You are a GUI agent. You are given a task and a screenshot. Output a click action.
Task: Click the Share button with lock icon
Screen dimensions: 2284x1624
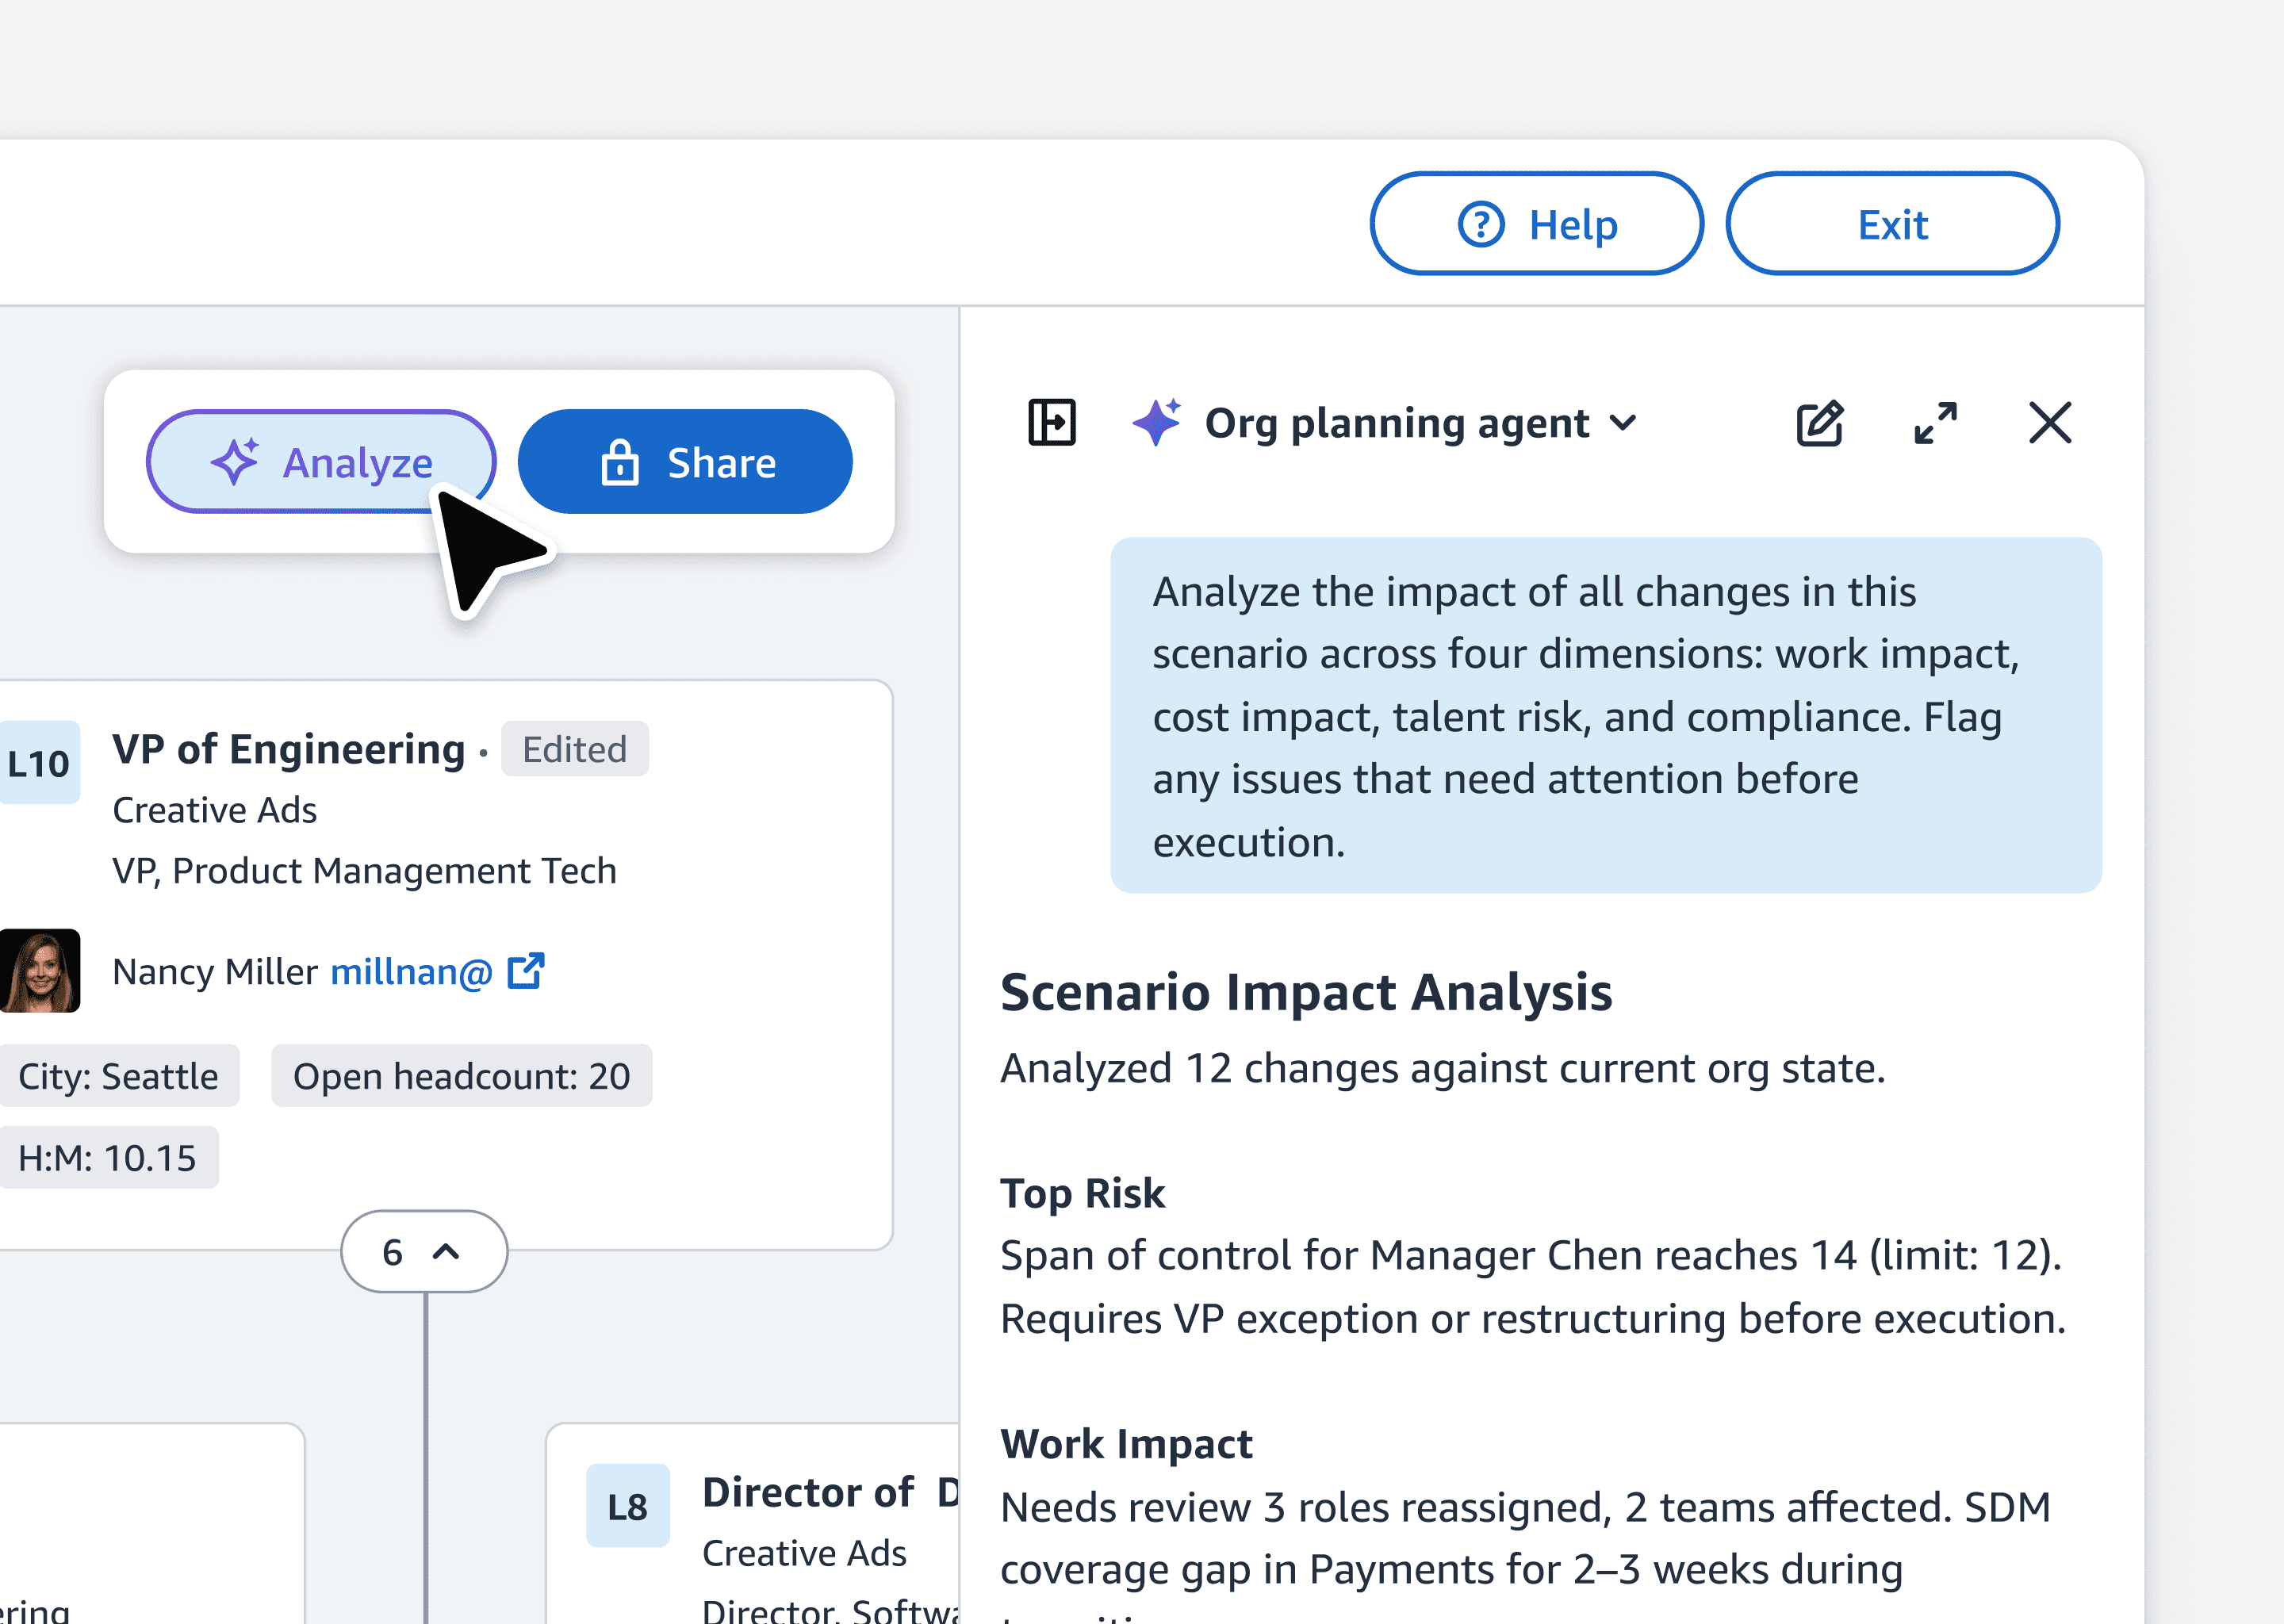click(685, 462)
